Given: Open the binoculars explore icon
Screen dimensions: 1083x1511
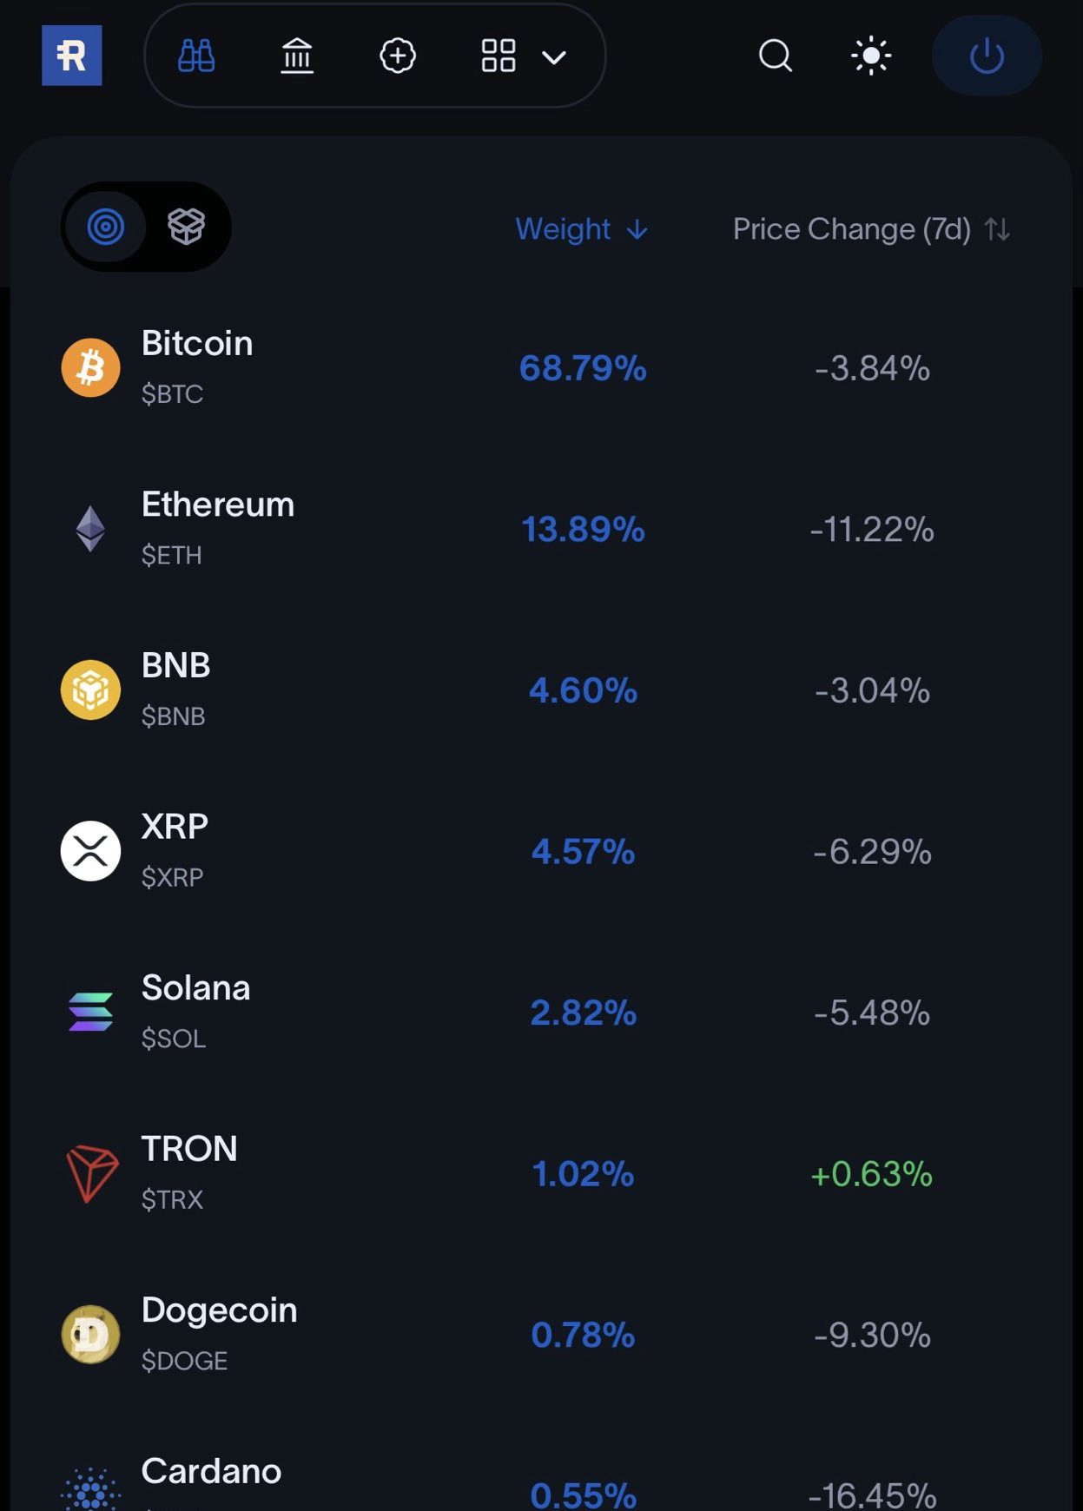Looking at the screenshot, I should click(196, 56).
